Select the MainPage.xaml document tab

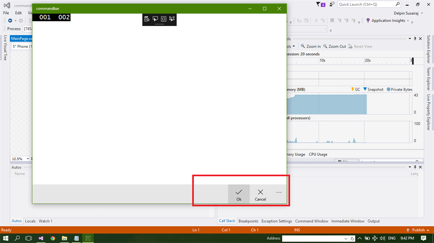(x=21, y=38)
